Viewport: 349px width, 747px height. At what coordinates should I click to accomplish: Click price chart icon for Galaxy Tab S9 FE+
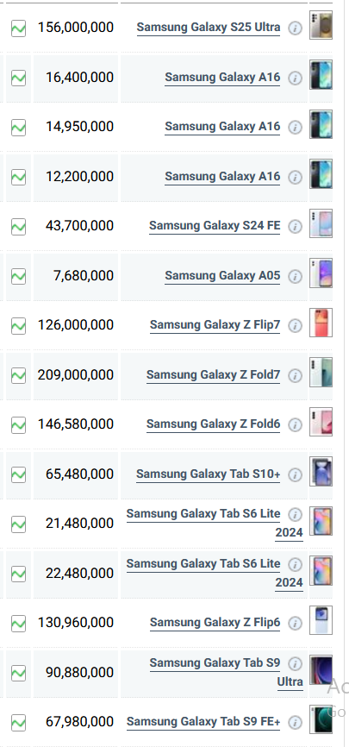click(19, 722)
